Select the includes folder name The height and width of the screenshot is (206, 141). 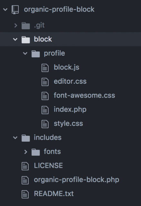[x=48, y=137]
